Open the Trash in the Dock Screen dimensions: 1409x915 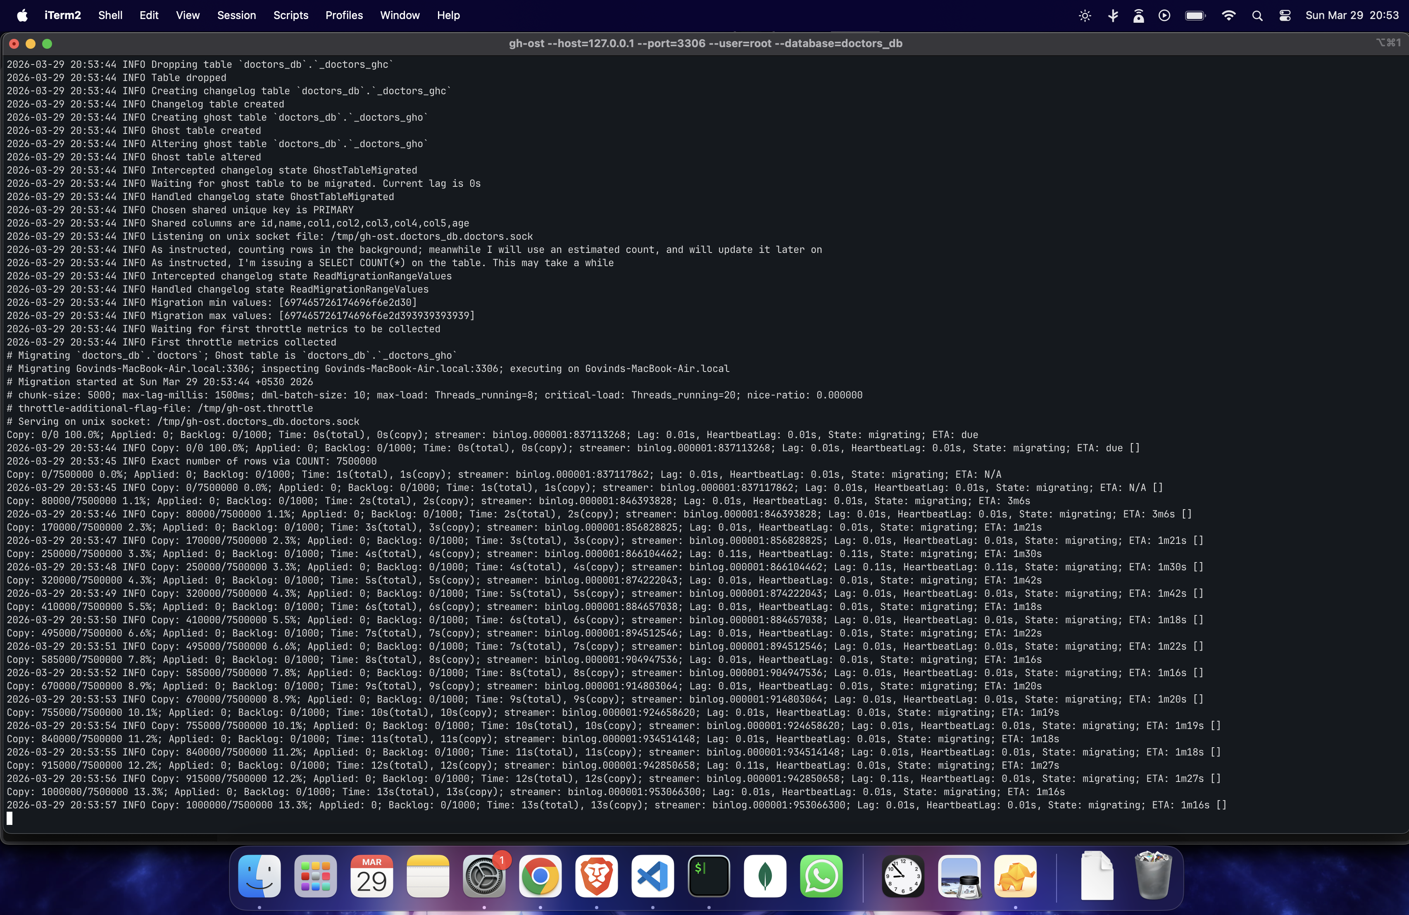coord(1153,876)
